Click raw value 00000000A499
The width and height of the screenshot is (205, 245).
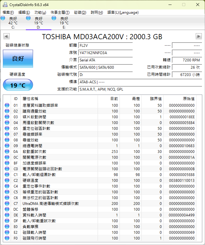point(182,215)
